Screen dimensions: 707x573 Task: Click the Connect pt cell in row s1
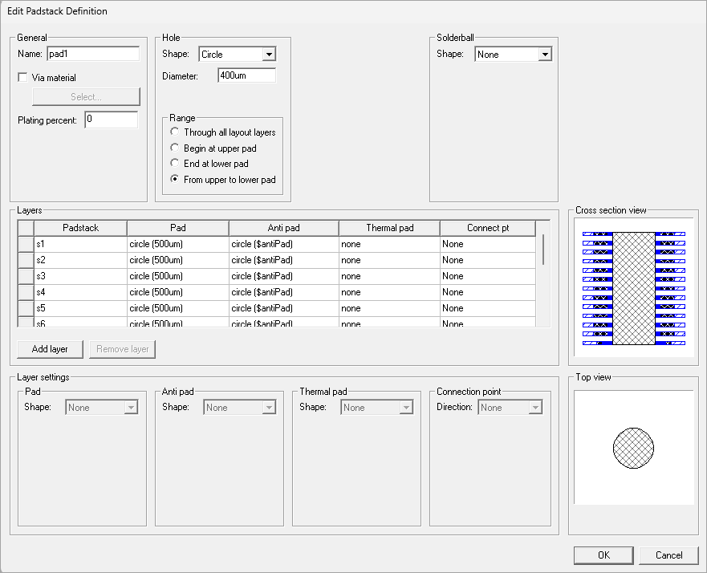click(488, 244)
